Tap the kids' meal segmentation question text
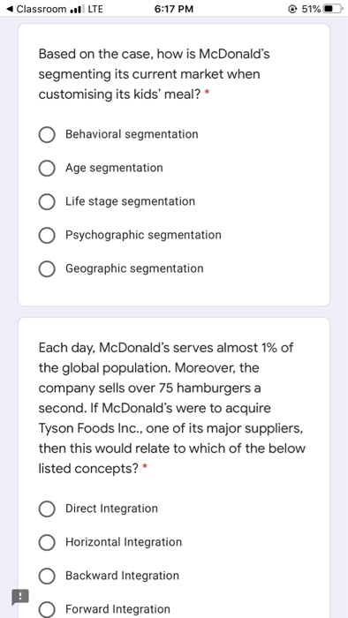The image size is (348, 618). [154, 74]
